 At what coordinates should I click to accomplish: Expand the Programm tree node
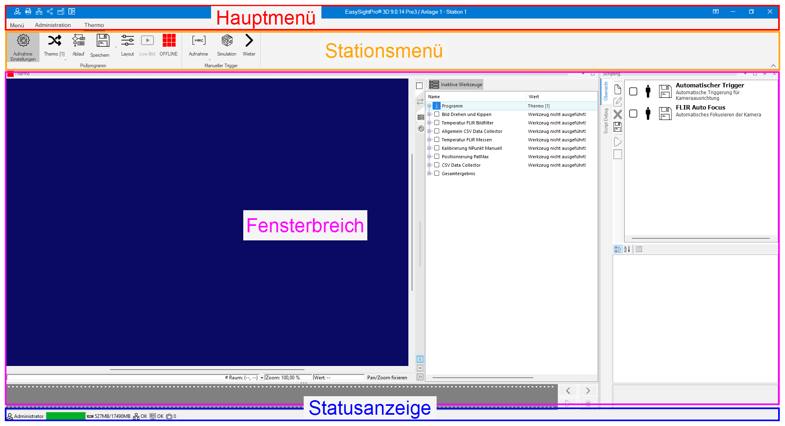point(429,106)
